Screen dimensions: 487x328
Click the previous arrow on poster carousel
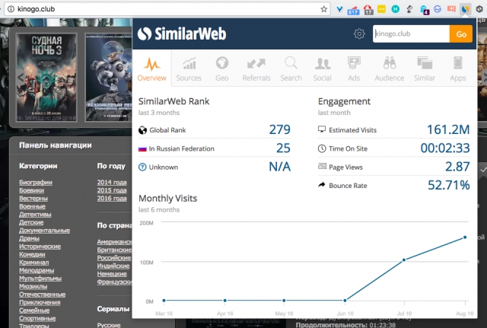21,77
